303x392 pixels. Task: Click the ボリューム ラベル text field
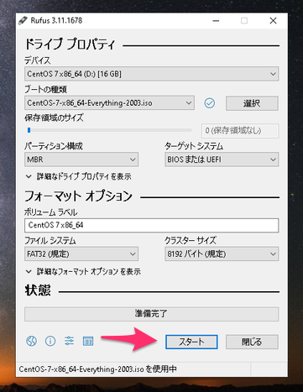click(x=152, y=225)
